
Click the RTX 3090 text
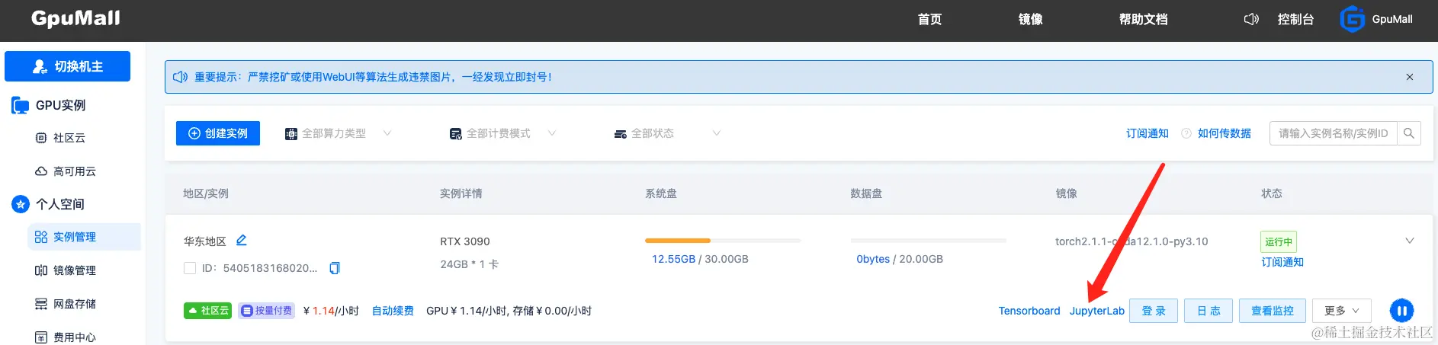tap(465, 241)
